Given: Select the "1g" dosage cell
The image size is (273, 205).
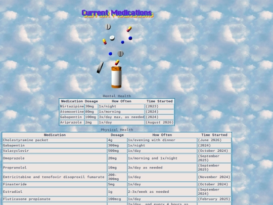Looking at the screenshot, I should click(117, 192).
